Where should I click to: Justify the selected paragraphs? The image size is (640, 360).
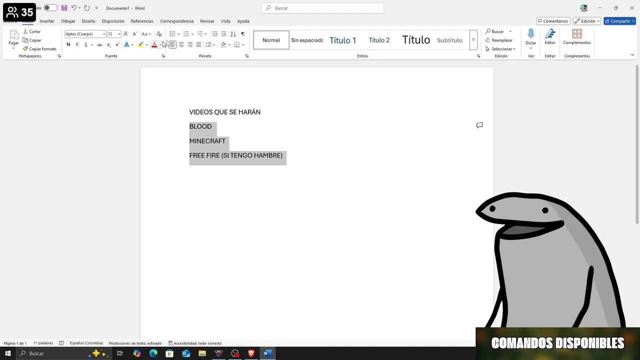pos(198,44)
